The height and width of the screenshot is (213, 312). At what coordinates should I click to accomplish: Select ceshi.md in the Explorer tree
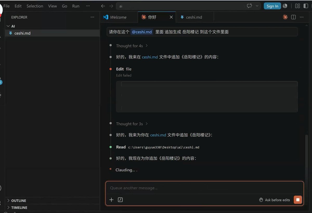52,33
